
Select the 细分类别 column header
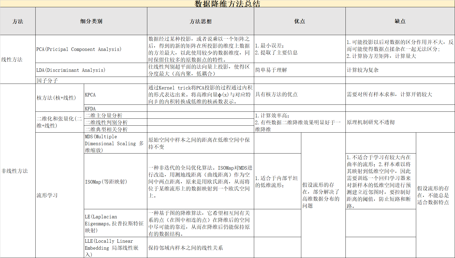pyautogui.click(x=91, y=21)
